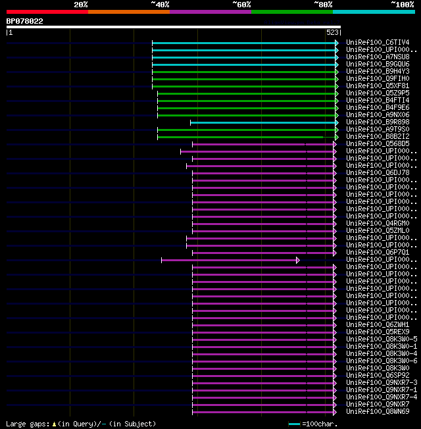
Task: Click the purple arrowhead ending the UniRef100_Q9NXR7 bar
Action: (x=335, y=405)
